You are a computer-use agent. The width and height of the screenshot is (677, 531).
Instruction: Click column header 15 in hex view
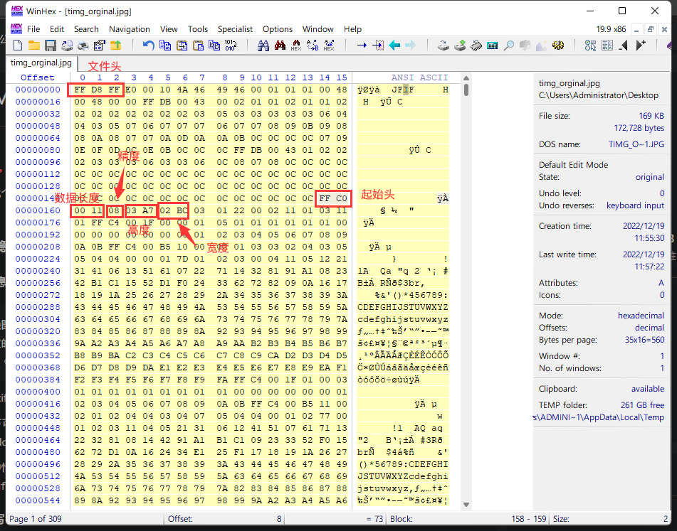pyautogui.click(x=342, y=77)
